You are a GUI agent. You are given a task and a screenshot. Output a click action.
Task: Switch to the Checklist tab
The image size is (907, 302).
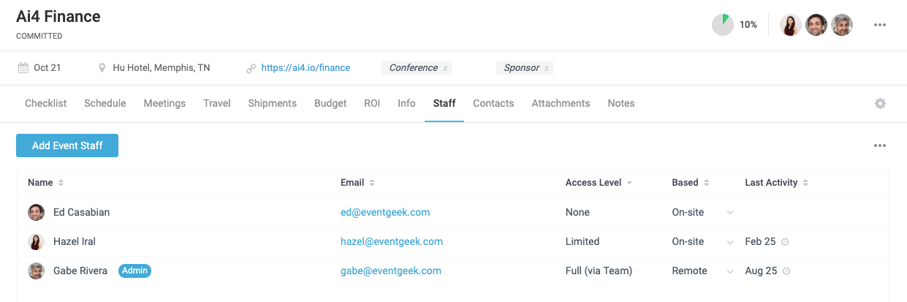[45, 104]
